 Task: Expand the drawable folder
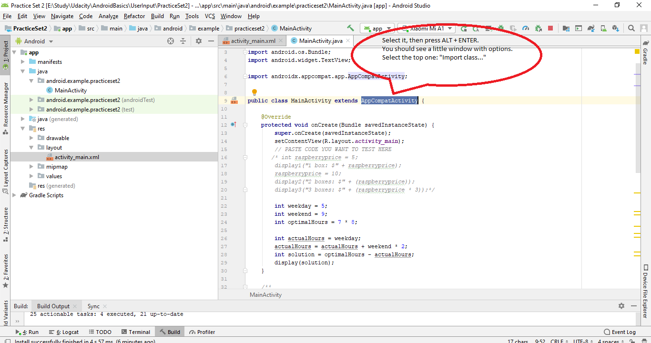[31, 138]
